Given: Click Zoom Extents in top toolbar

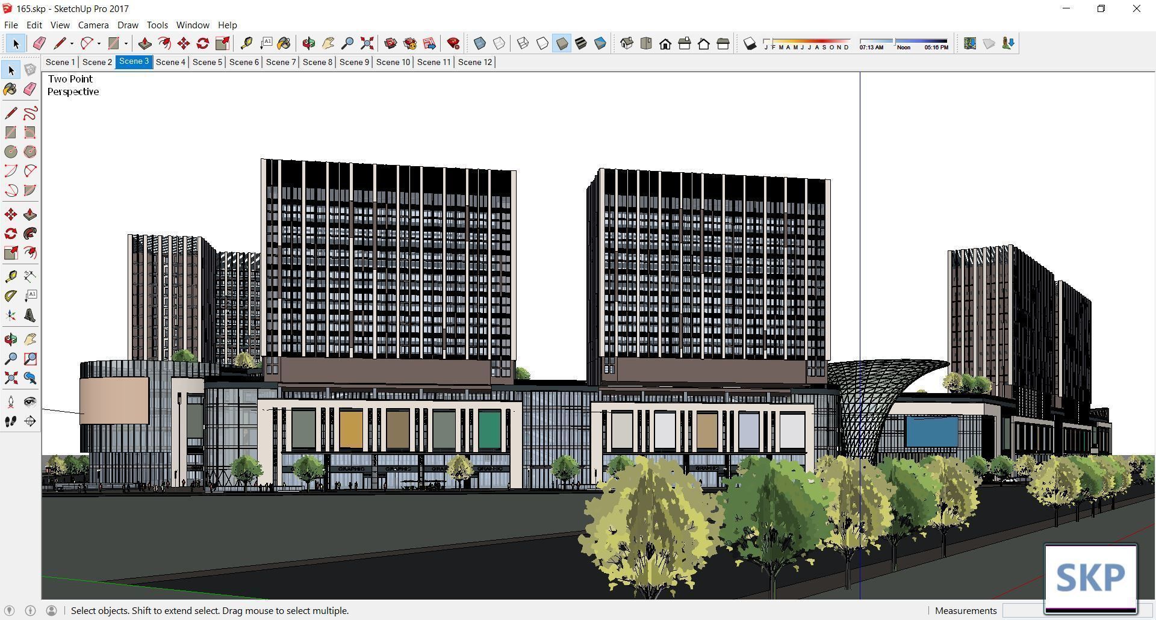Looking at the screenshot, I should coord(367,43).
